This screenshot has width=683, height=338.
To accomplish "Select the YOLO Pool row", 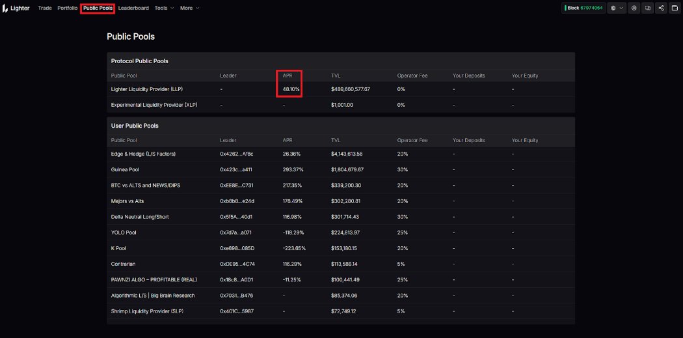I will [x=341, y=232].
